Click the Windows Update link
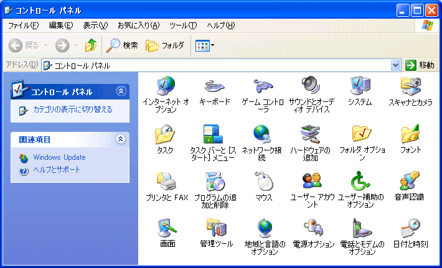Image resolution: width=442 pixels, height=268 pixels. [x=59, y=157]
